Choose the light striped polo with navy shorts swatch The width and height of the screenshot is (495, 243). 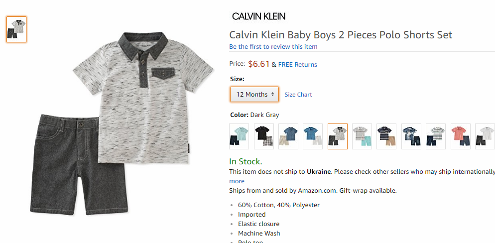(x=436, y=136)
